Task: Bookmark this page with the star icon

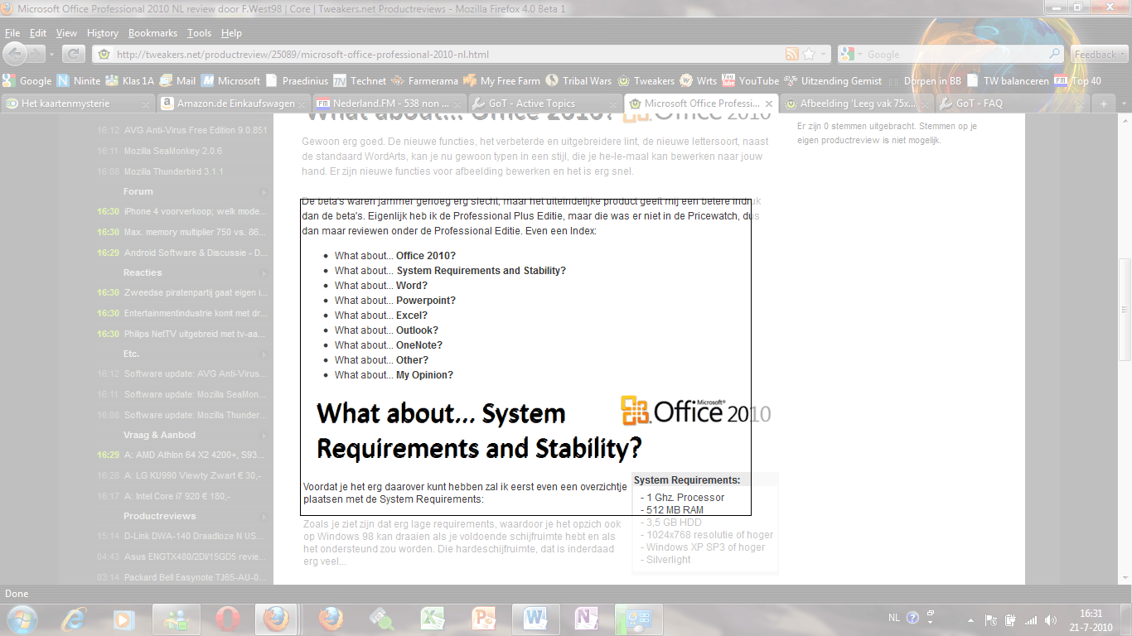Action: (x=809, y=55)
